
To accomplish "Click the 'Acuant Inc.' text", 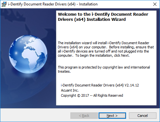I will (x=70, y=90).
